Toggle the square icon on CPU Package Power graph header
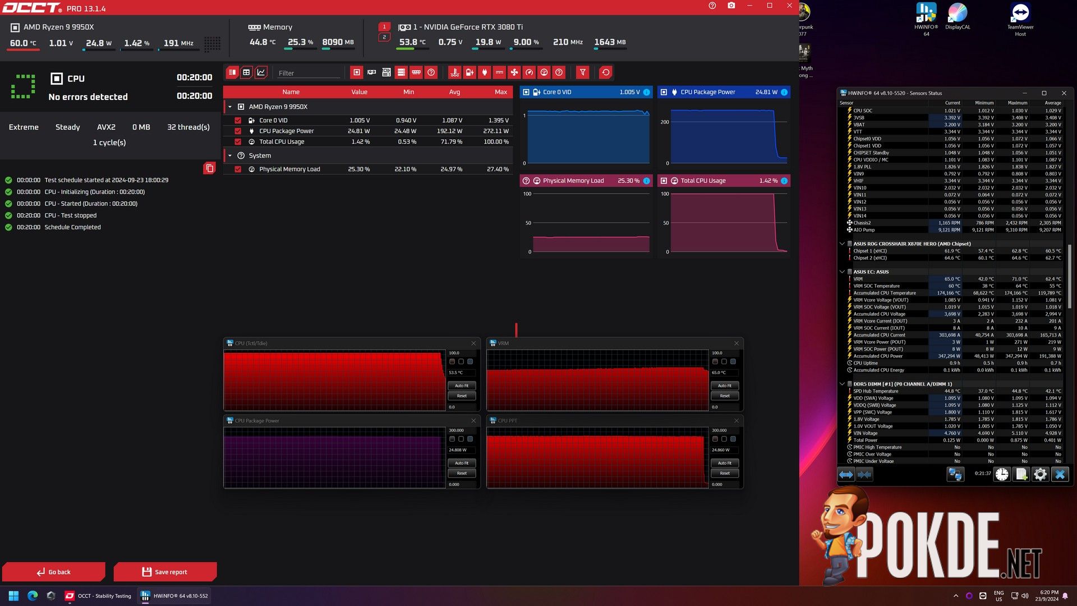The height and width of the screenshot is (606, 1077). coord(664,92)
